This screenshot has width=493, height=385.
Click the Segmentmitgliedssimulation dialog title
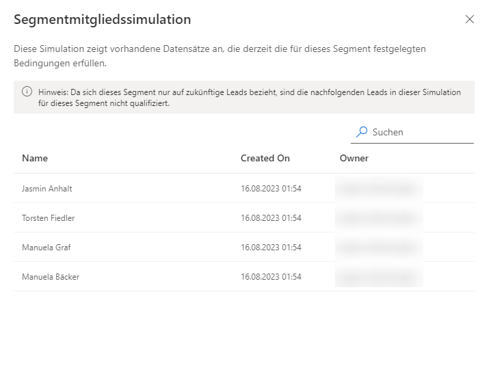(x=102, y=20)
